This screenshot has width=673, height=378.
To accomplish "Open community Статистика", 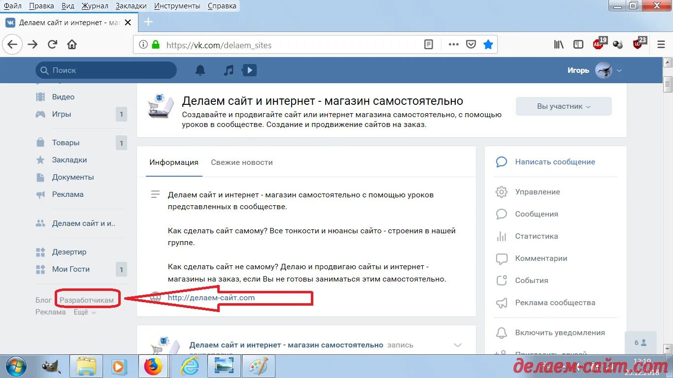I will tap(537, 236).
